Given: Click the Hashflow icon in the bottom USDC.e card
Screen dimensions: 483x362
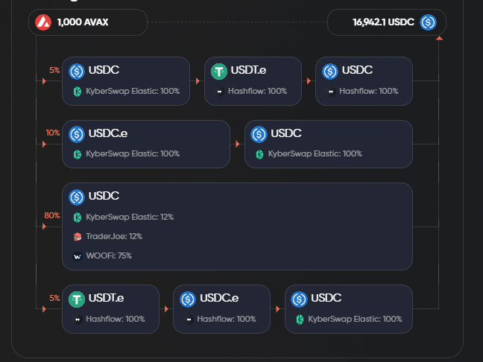Looking at the screenshot, I should (189, 320).
